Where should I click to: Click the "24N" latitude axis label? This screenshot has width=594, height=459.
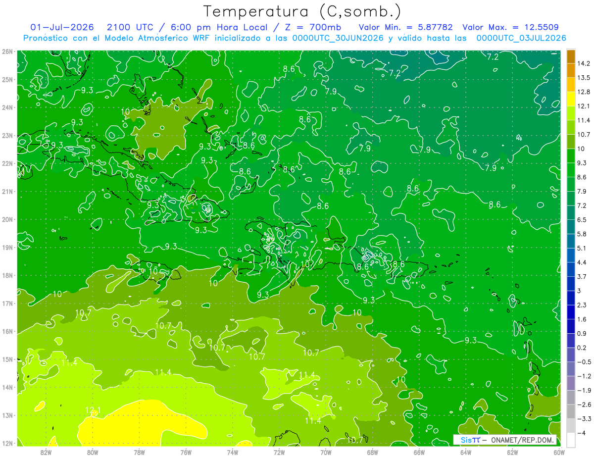7,107
